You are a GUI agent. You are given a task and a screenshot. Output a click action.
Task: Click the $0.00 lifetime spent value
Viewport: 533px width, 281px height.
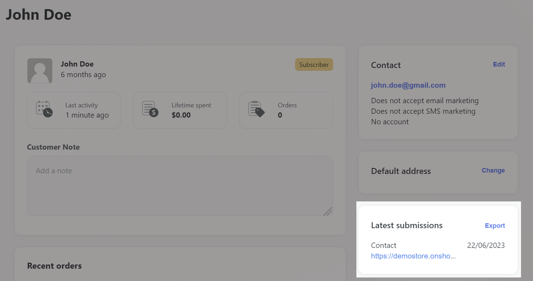[181, 115]
